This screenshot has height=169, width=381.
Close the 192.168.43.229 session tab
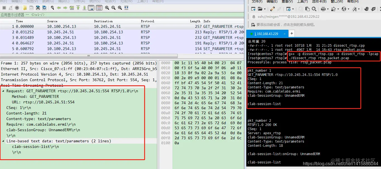click(x=284, y=34)
